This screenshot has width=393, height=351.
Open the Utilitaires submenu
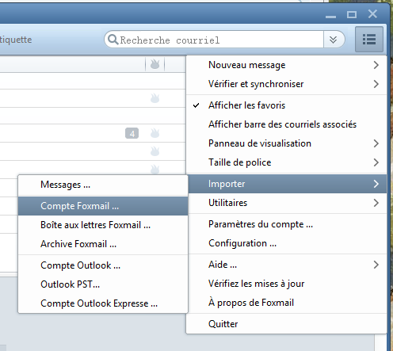click(x=286, y=203)
